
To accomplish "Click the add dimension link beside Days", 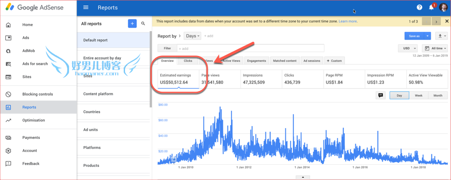I will click(209, 36).
